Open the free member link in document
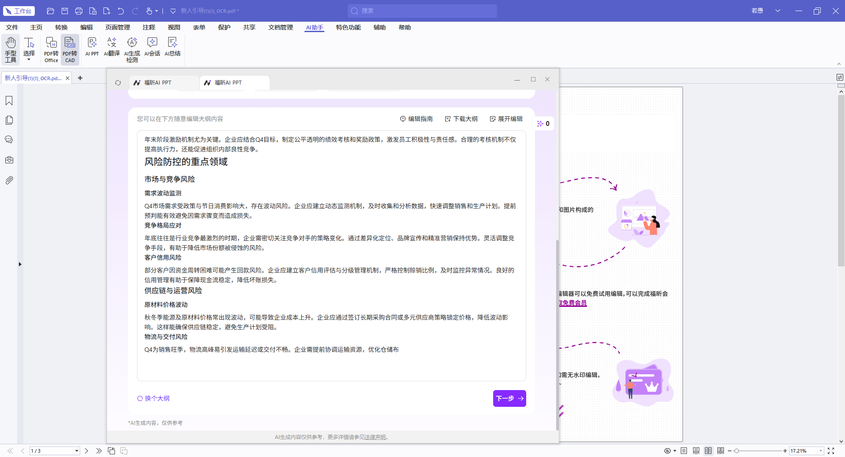 click(572, 303)
